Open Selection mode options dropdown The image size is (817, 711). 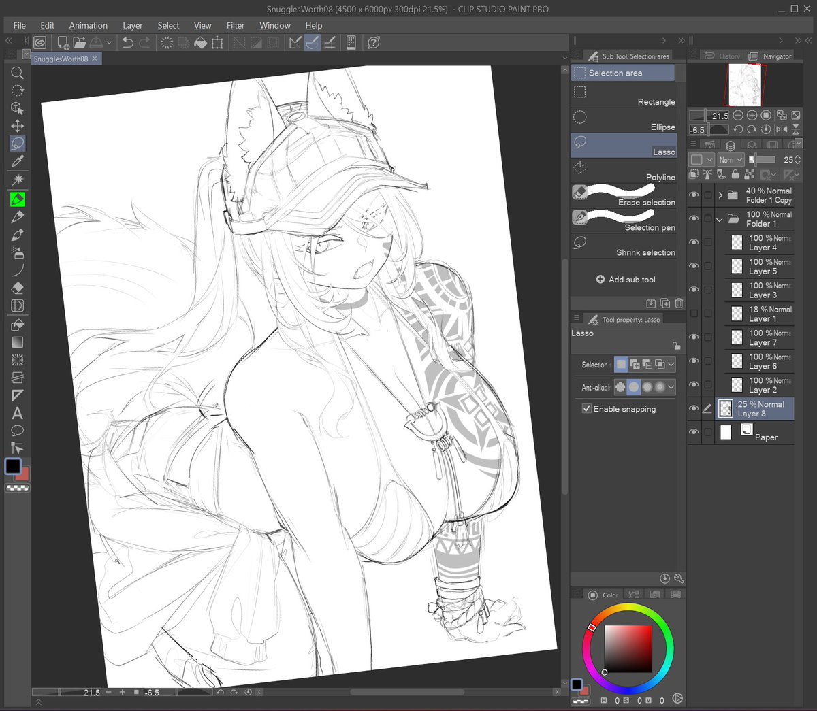[671, 365]
